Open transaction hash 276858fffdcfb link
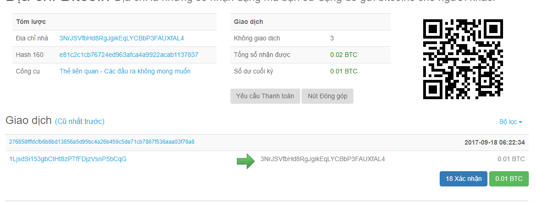537x202 pixels. 102,142
